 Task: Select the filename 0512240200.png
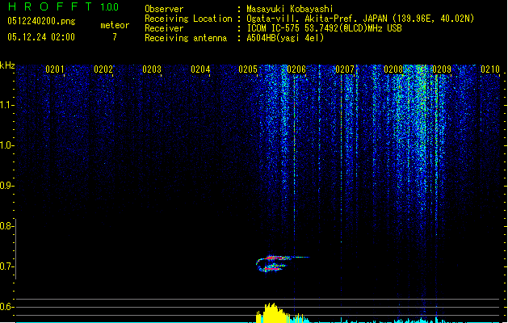pyautogui.click(x=41, y=21)
